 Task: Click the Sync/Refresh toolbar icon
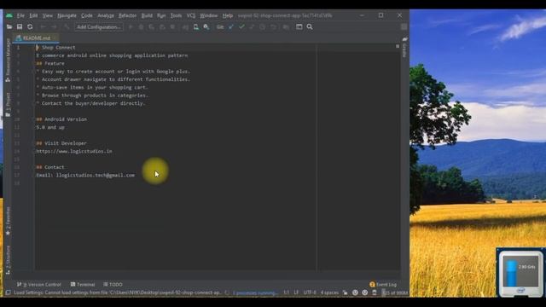[30, 26]
